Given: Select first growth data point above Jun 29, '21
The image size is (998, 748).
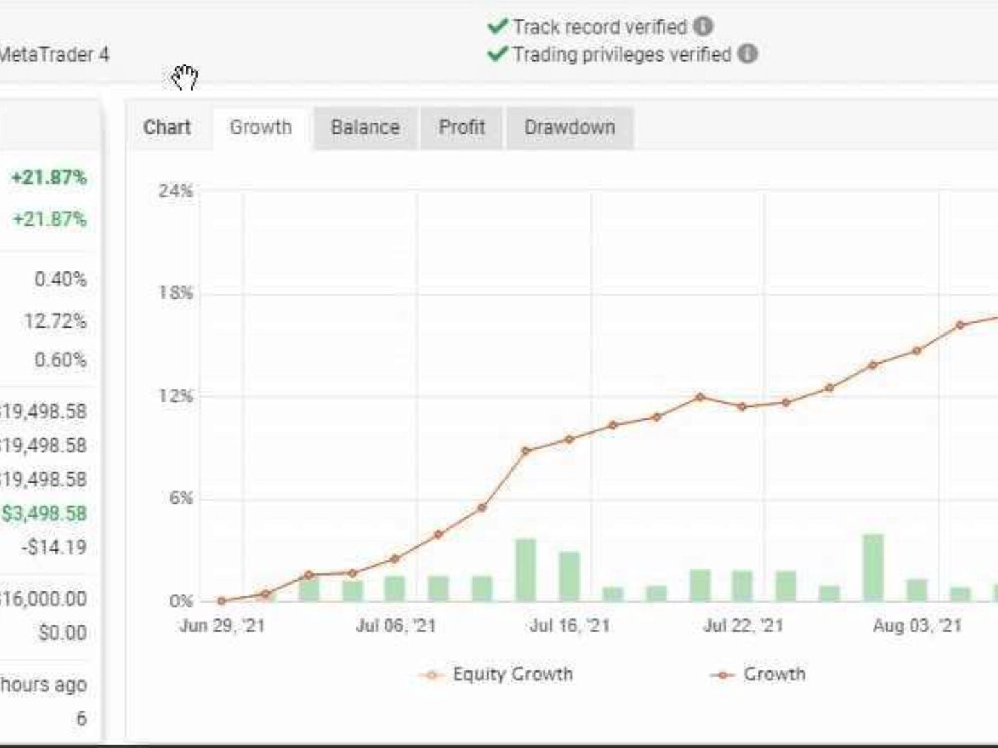Looking at the screenshot, I should click(222, 601).
